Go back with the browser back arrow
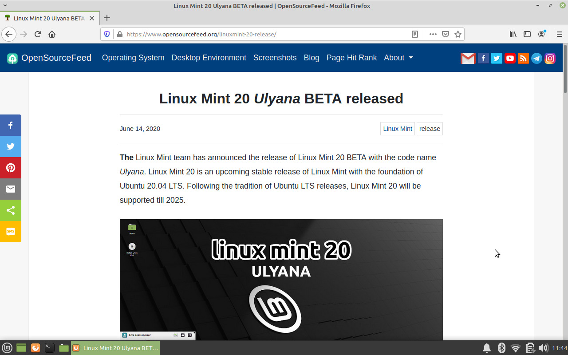This screenshot has height=355, width=568. pyautogui.click(x=9, y=34)
